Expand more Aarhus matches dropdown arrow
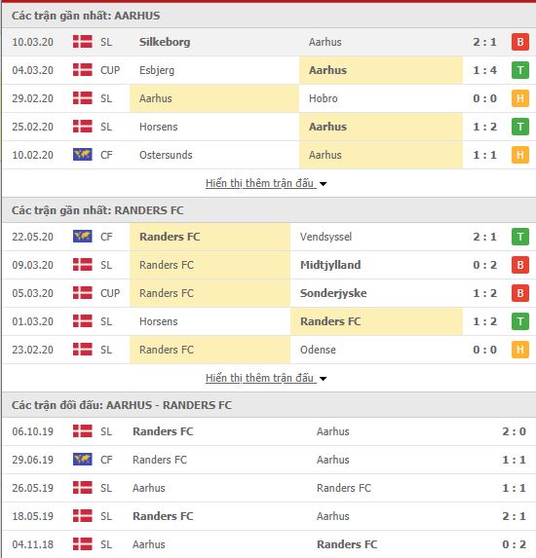Screen dimensions: 536x558 (323, 184)
